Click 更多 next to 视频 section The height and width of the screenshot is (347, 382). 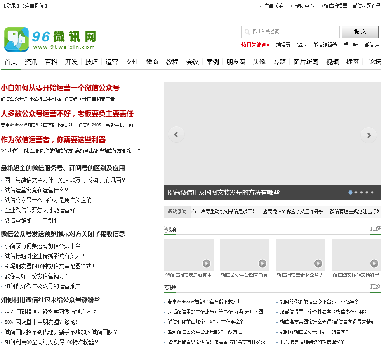(x=375, y=228)
